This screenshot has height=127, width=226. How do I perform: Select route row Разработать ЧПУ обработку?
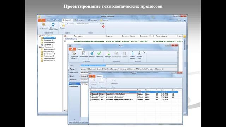tap(134, 94)
